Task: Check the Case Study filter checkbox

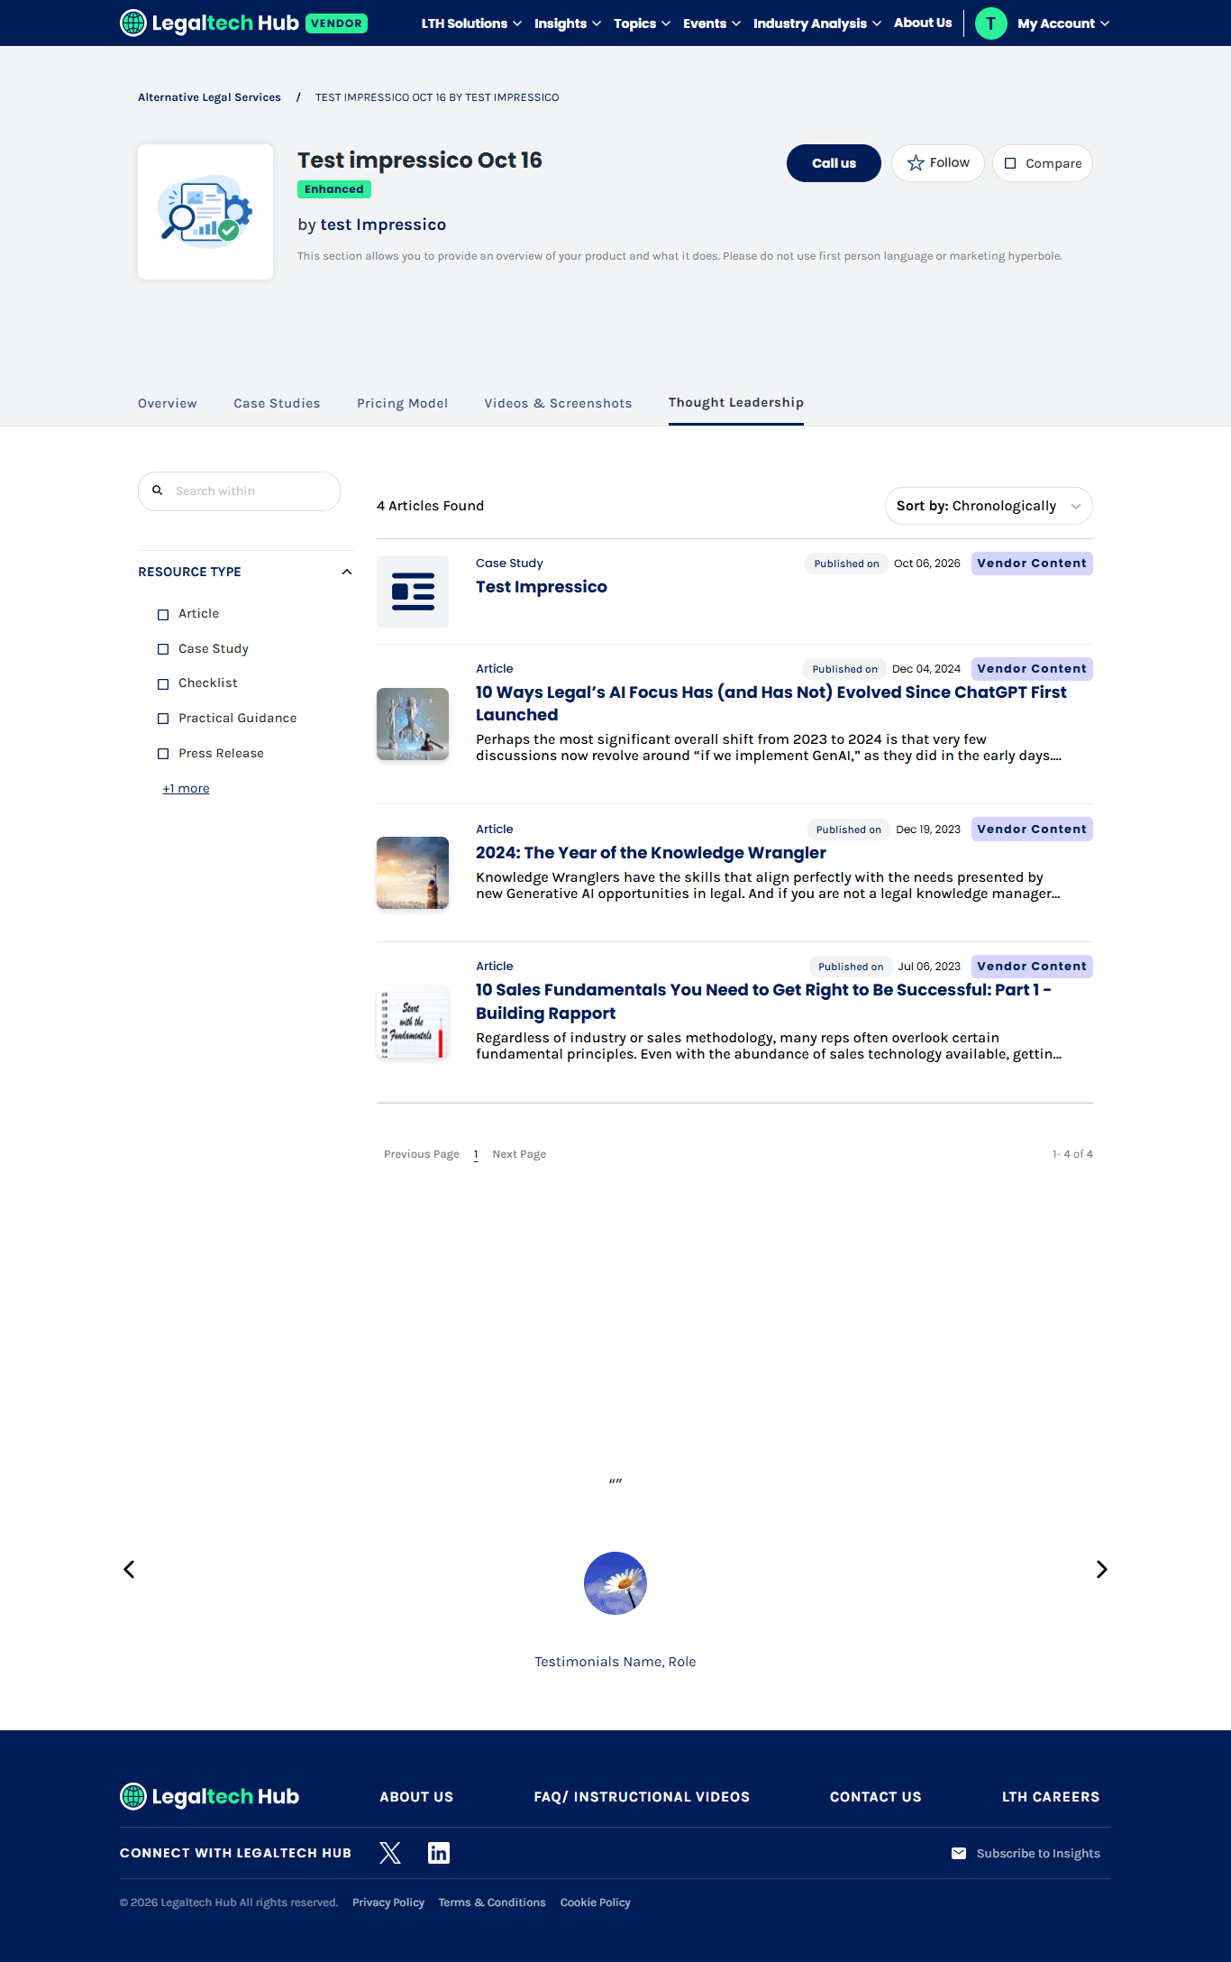Action: [x=163, y=649]
